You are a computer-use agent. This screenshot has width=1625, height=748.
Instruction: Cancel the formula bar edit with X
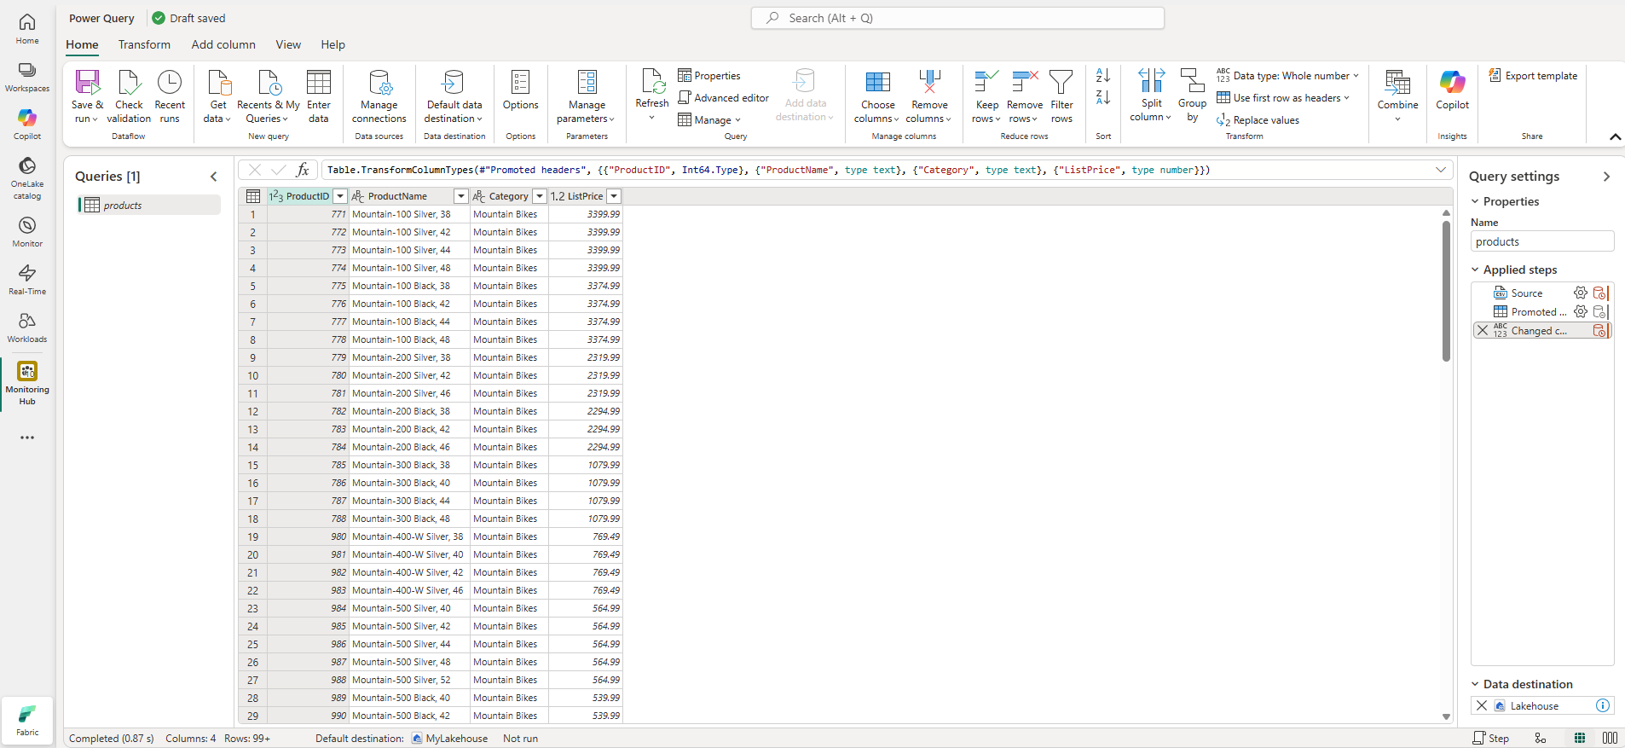click(x=254, y=170)
